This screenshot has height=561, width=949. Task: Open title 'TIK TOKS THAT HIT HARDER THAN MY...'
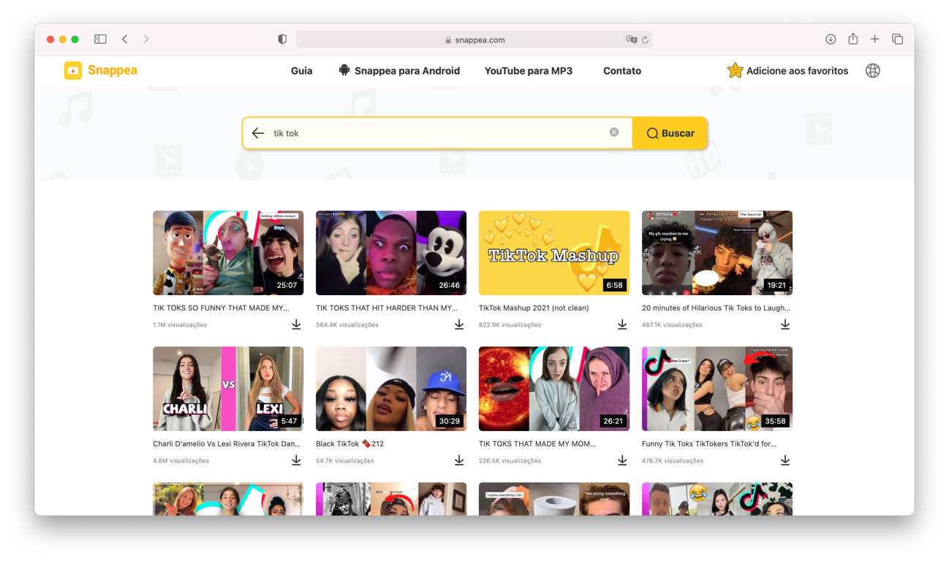pos(387,308)
